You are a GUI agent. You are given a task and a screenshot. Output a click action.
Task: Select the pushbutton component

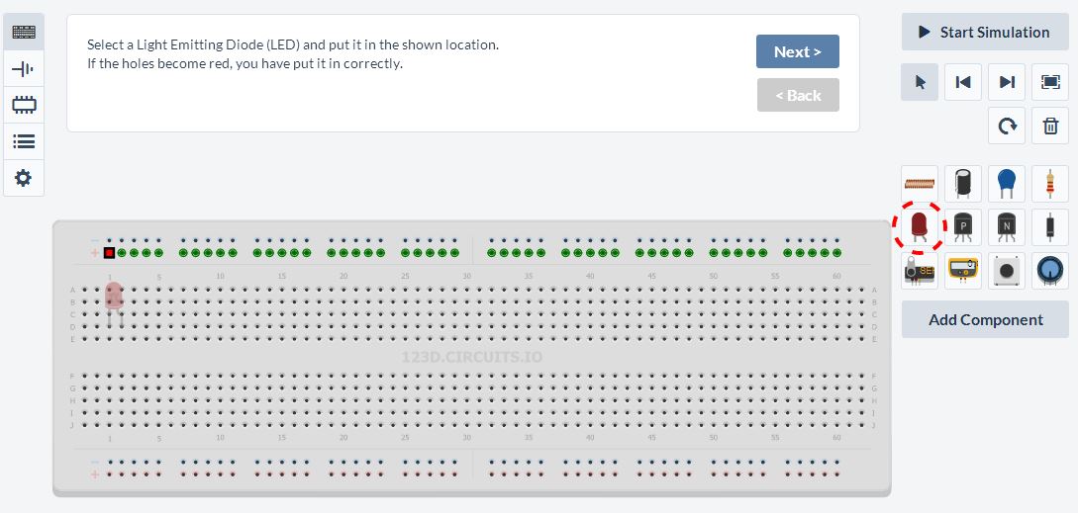click(1006, 271)
